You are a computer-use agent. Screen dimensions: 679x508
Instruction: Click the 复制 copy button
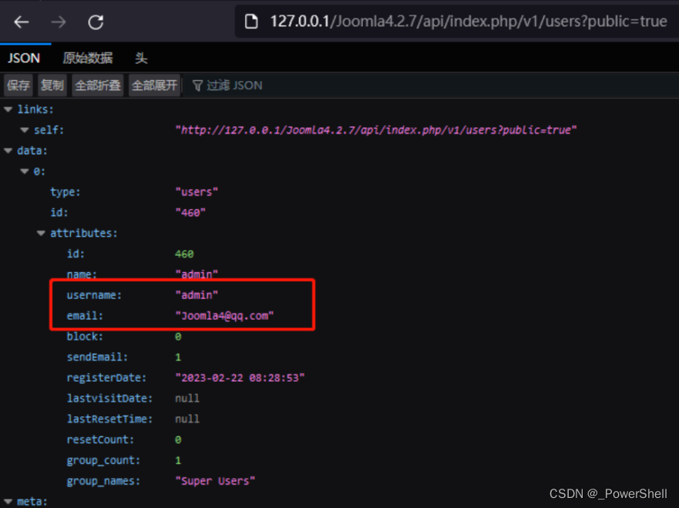52,86
